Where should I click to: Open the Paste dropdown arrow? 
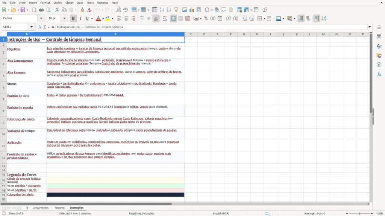point(76,10)
